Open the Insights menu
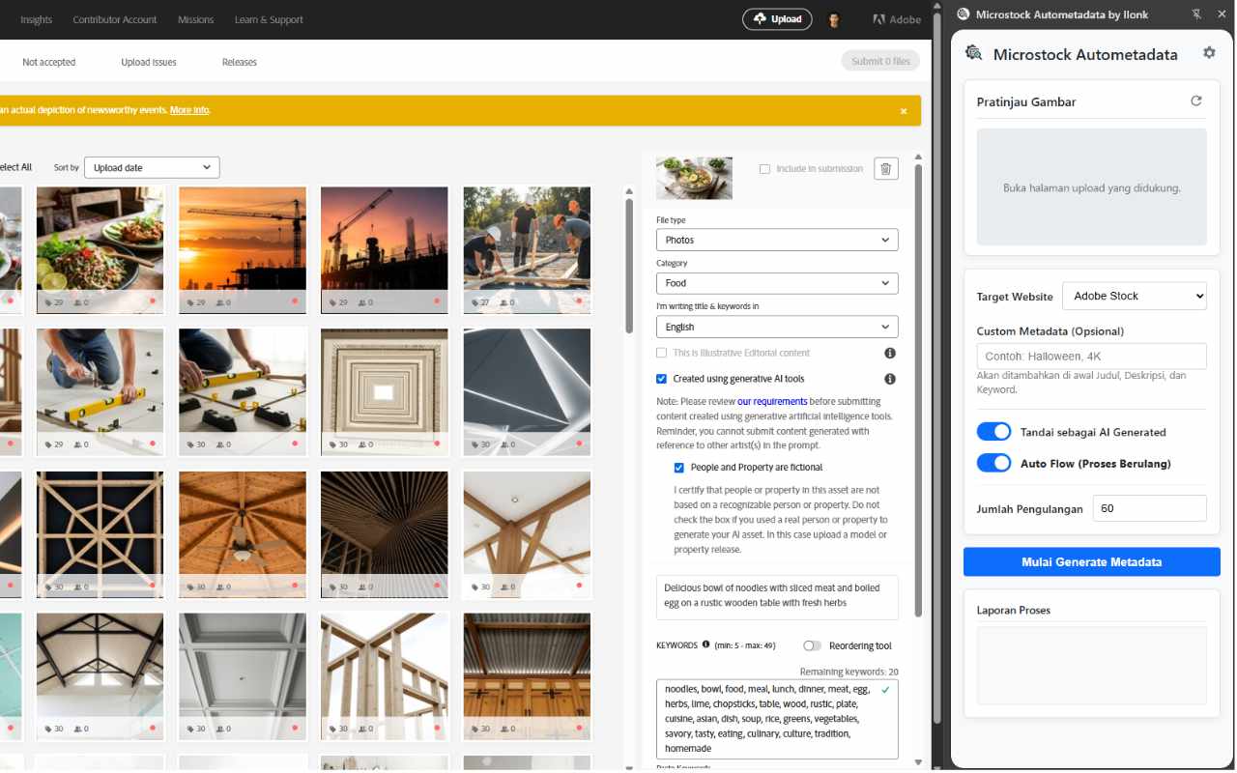The height and width of the screenshot is (773, 1237). 37,19
